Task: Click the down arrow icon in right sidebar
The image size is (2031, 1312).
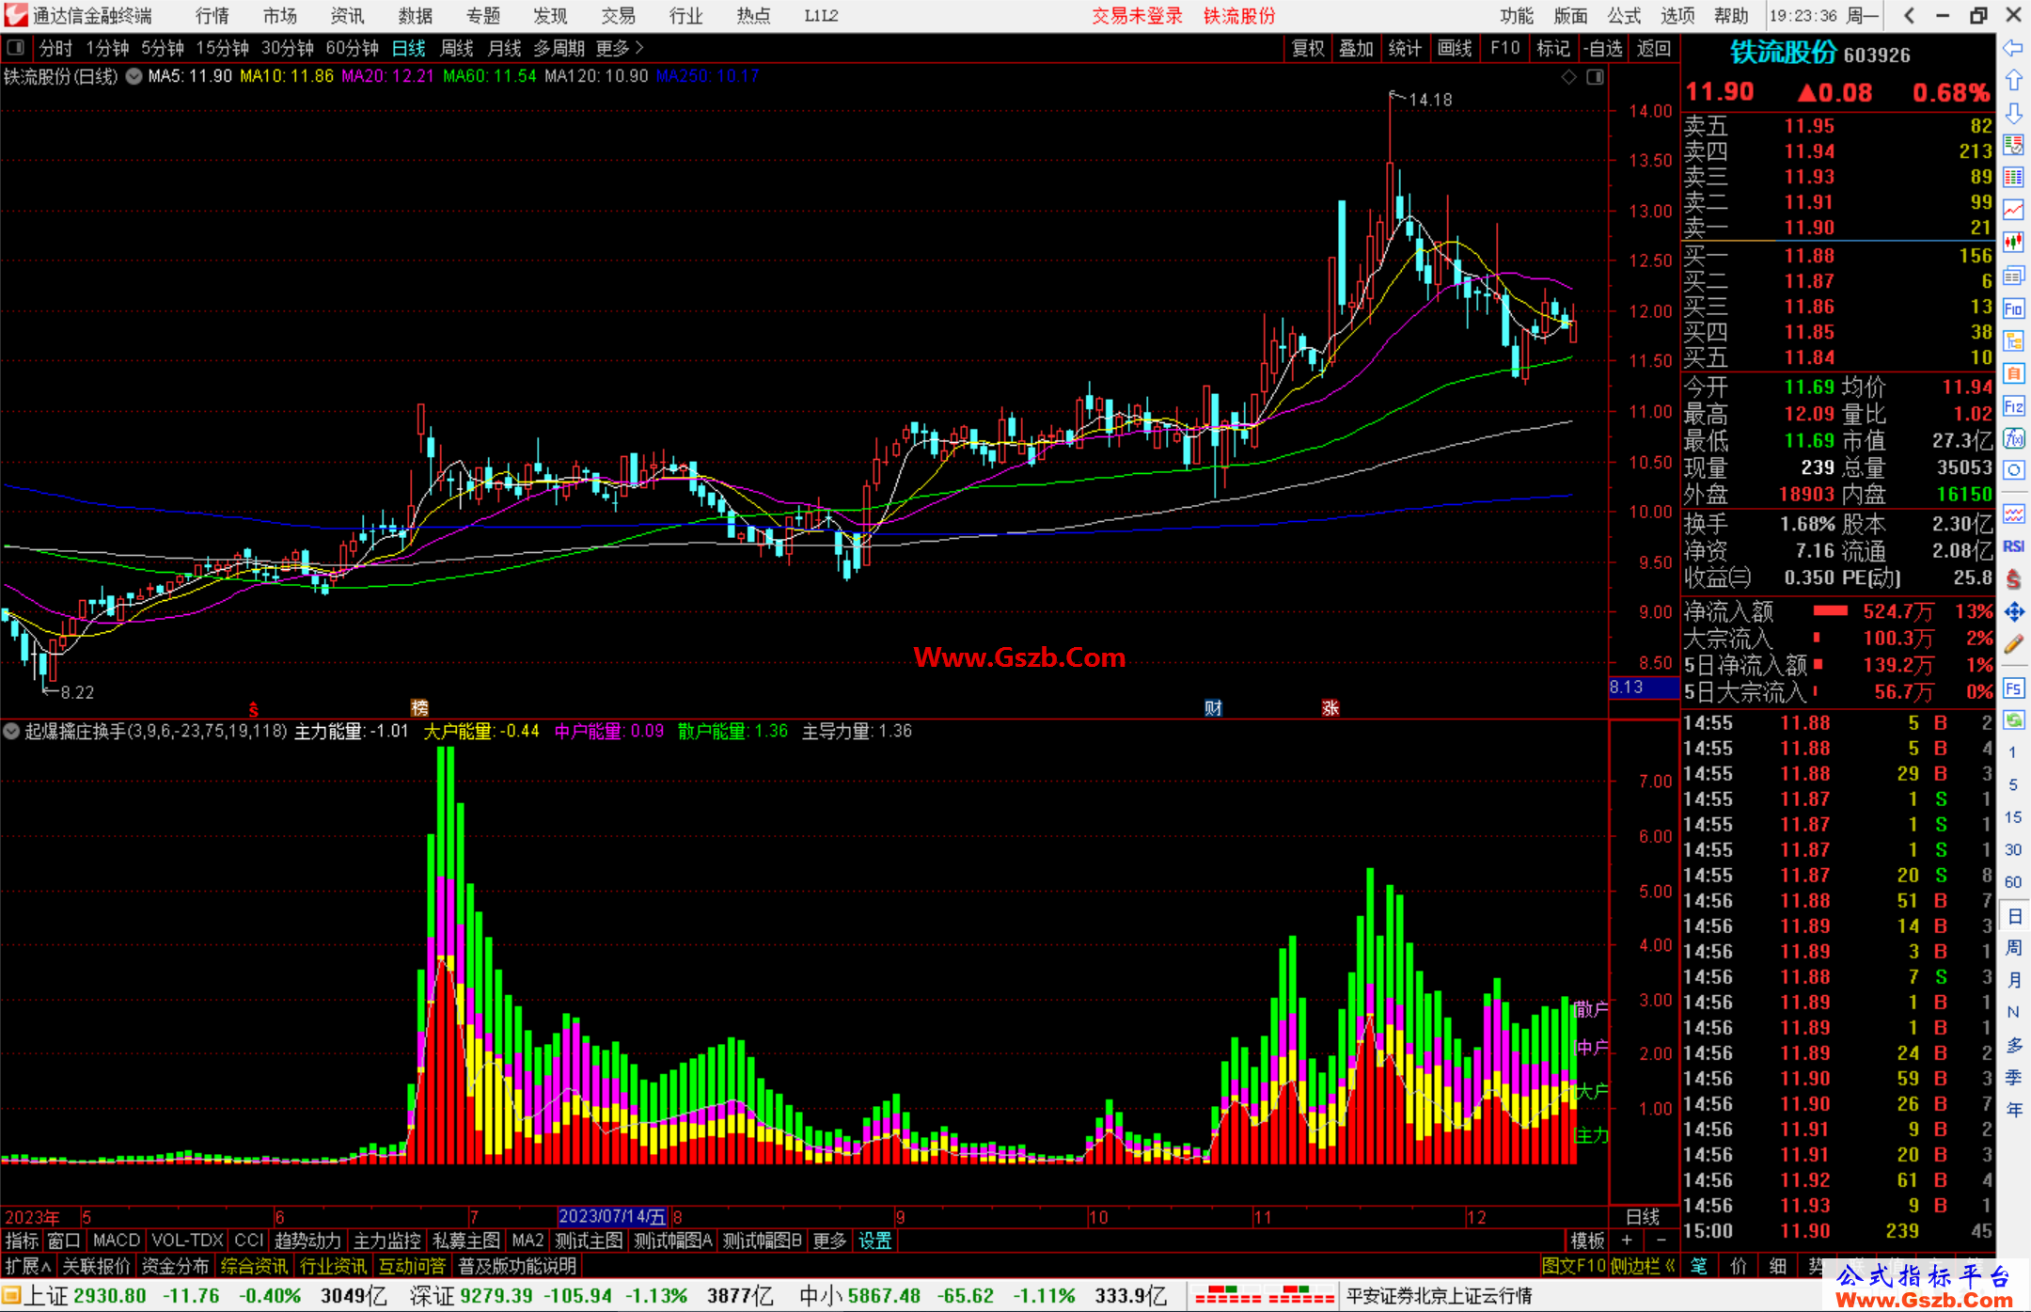Action: (x=2013, y=114)
